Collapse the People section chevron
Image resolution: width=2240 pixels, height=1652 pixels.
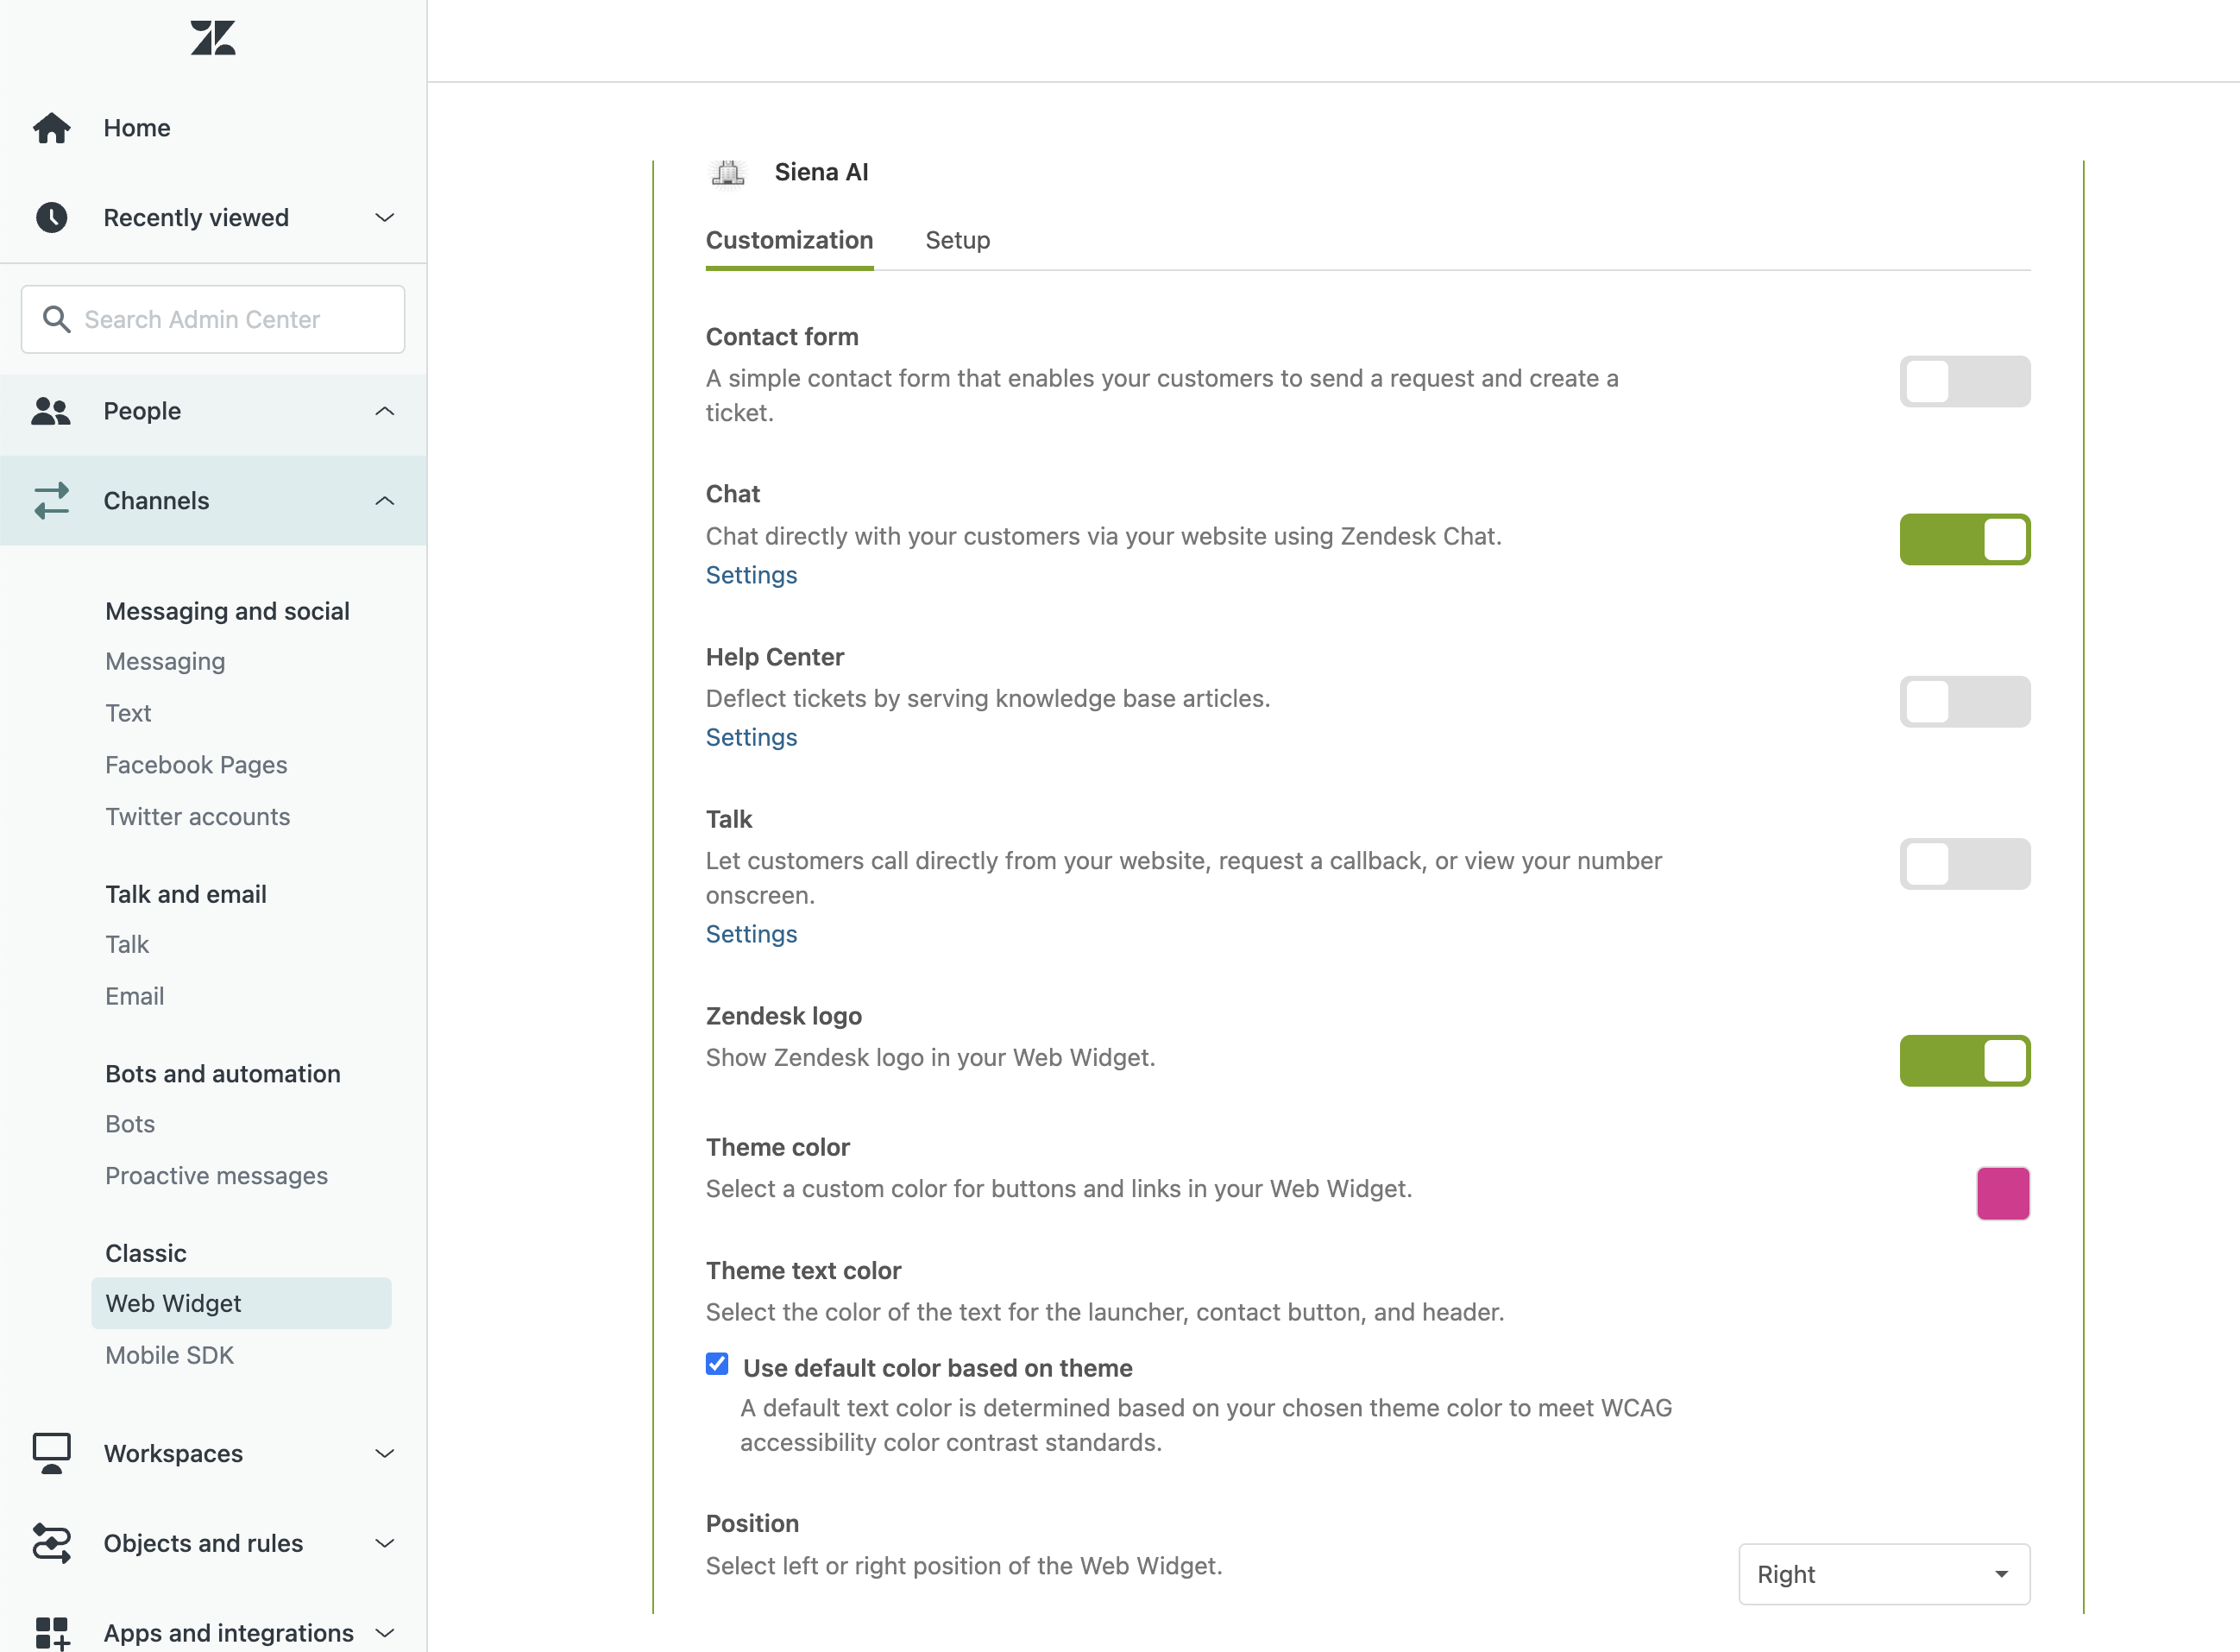click(385, 411)
